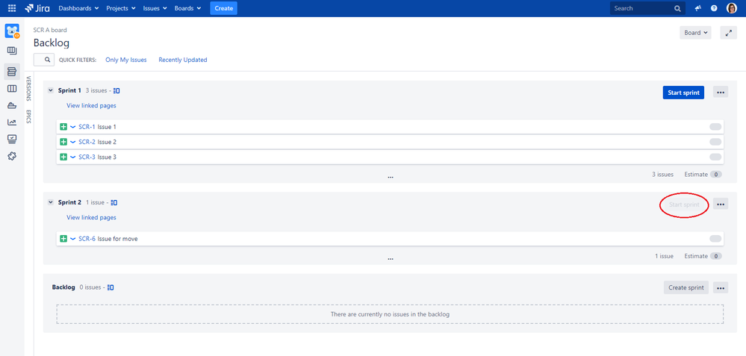Click Sprint 2 bottom ellipsis handle
Image resolution: width=746 pixels, height=356 pixels.
[x=390, y=259]
